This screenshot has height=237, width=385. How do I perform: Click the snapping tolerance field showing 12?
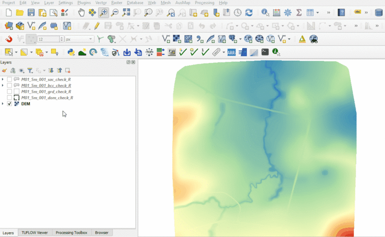47,39
